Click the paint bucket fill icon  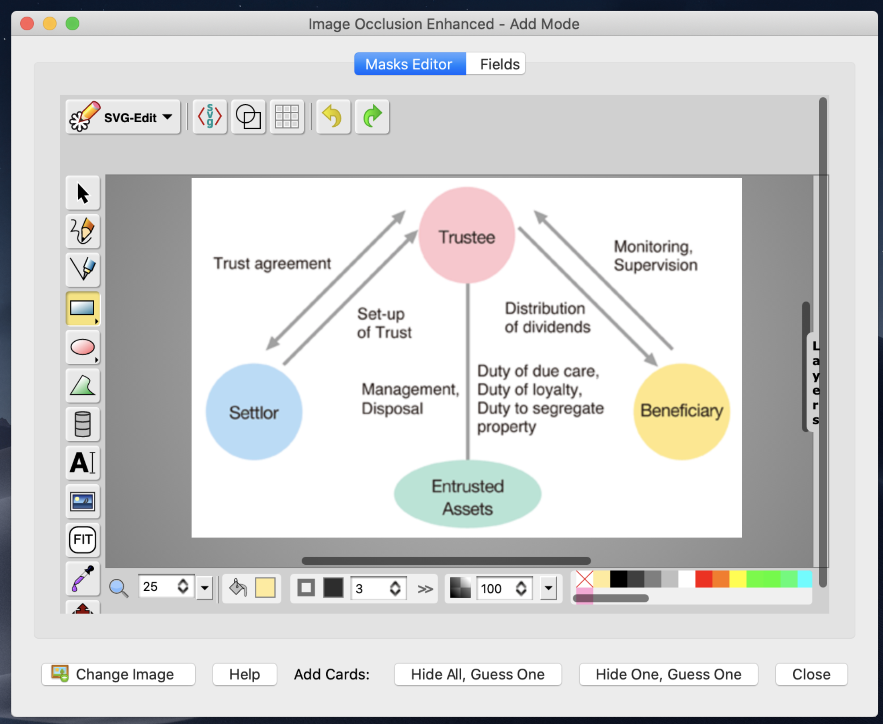[238, 588]
